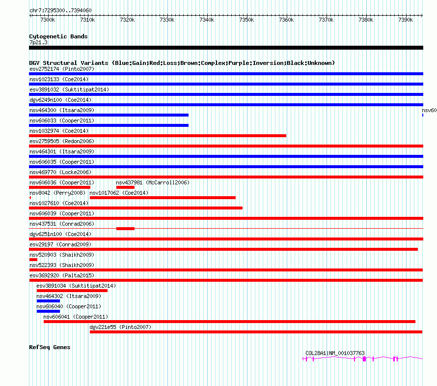This screenshot has width=437, height=386.
Task: Open nsv520903 (Shaikh2009) label
Action: click(x=62, y=255)
